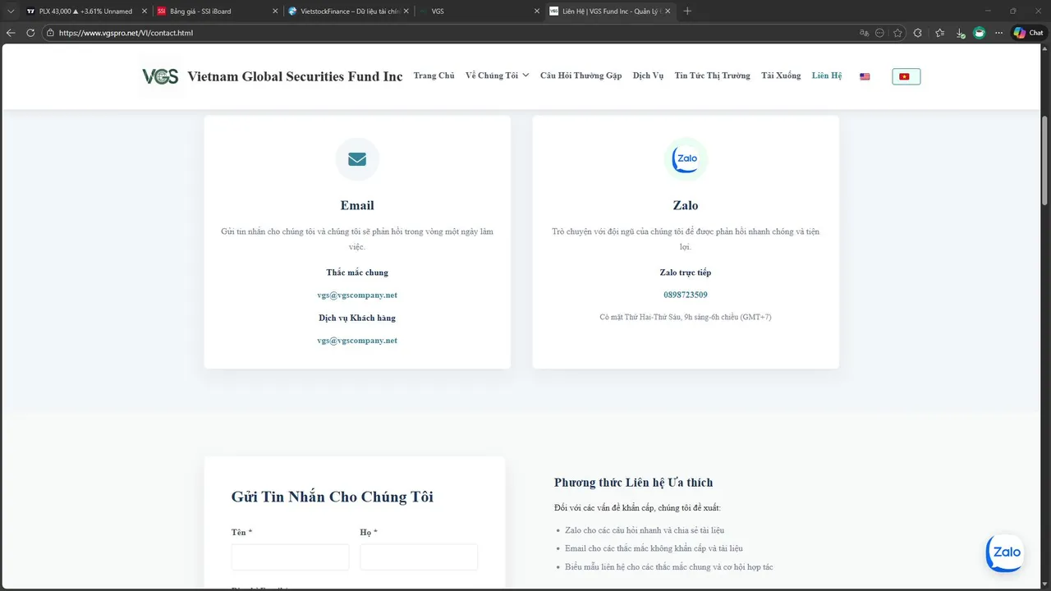Open Tin Tức Thị Trường menu item
Image resolution: width=1051 pixels, height=591 pixels.
712,76
